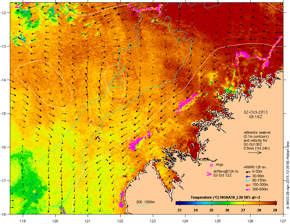Click the 'Temperature (°C) NOAA18_L3U 50% ql>=2' title
Viewport: 290px width, 224px height.
click(225, 197)
